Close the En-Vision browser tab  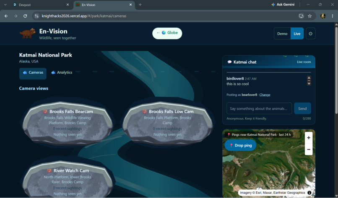[x=130, y=5]
